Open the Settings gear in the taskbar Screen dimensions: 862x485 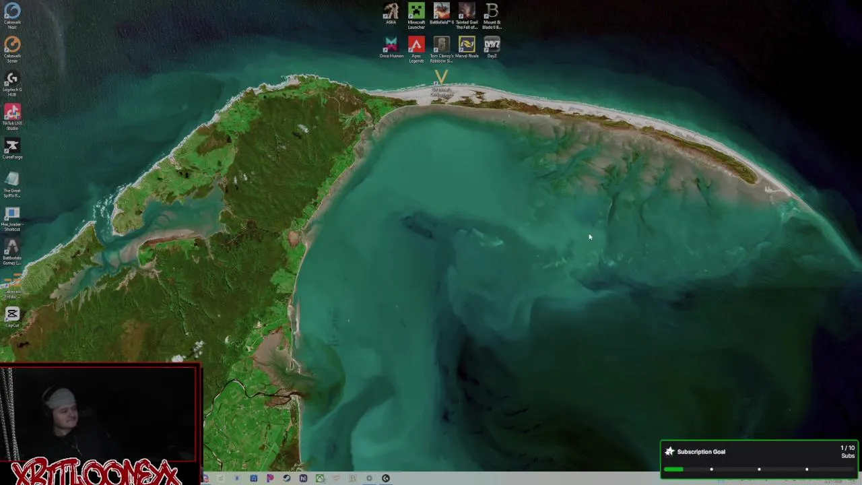click(x=369, y=478)
